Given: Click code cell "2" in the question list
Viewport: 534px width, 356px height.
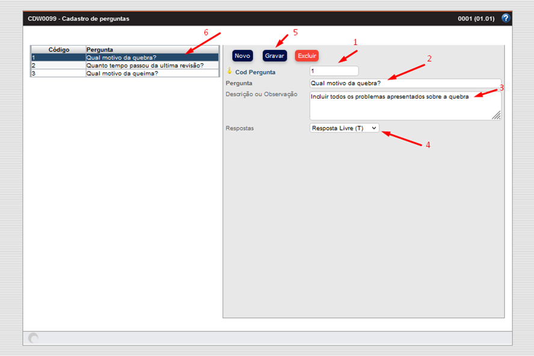Looking at the screenshot, I should (x=58, y=66).
